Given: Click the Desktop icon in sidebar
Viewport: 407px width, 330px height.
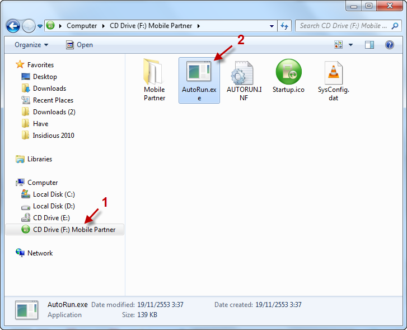Looking at the screenshot, I should click(x=25, y=76).
